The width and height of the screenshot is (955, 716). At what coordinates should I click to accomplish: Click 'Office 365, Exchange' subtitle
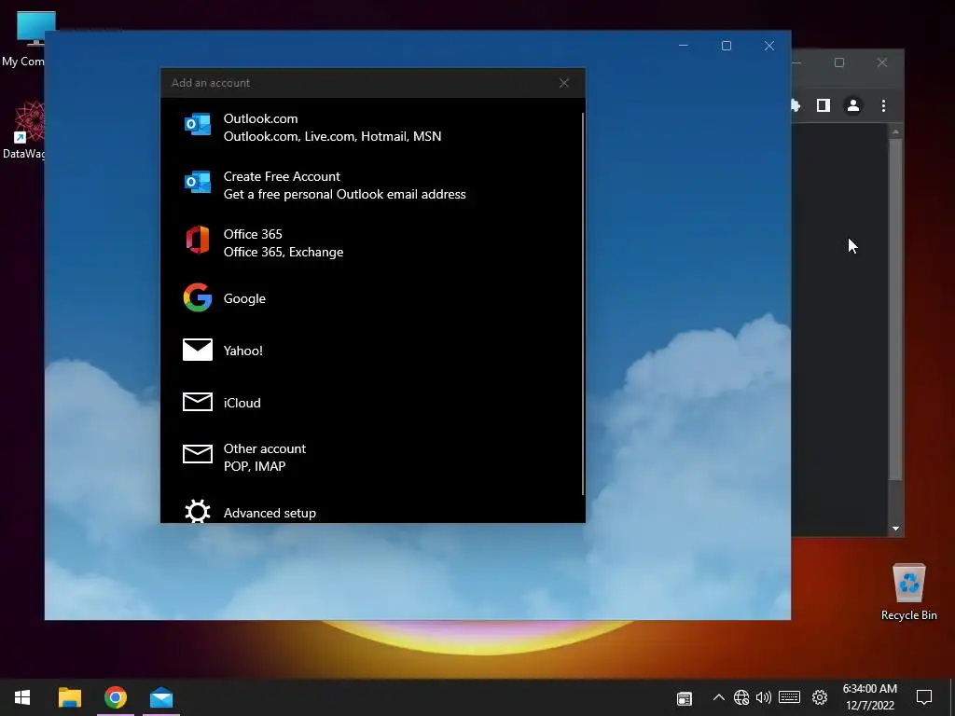284,252
